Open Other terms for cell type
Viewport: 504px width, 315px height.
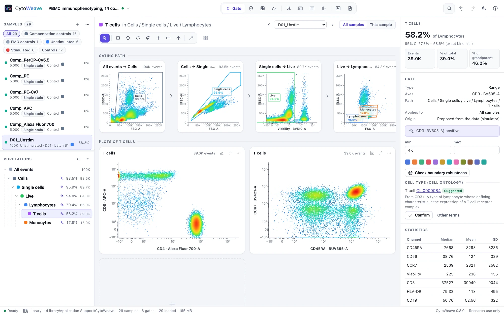(x=448, y=215)
